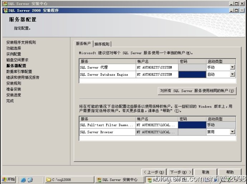This screenshot has width=247, height=184.
Task: Click SQL Server 安装中心 window title icon
Action: [x=5, y=4]
